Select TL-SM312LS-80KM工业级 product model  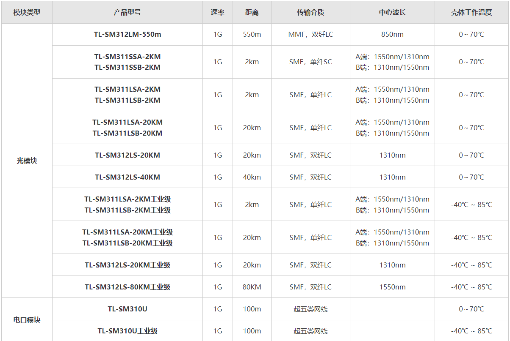coord(127,287)
